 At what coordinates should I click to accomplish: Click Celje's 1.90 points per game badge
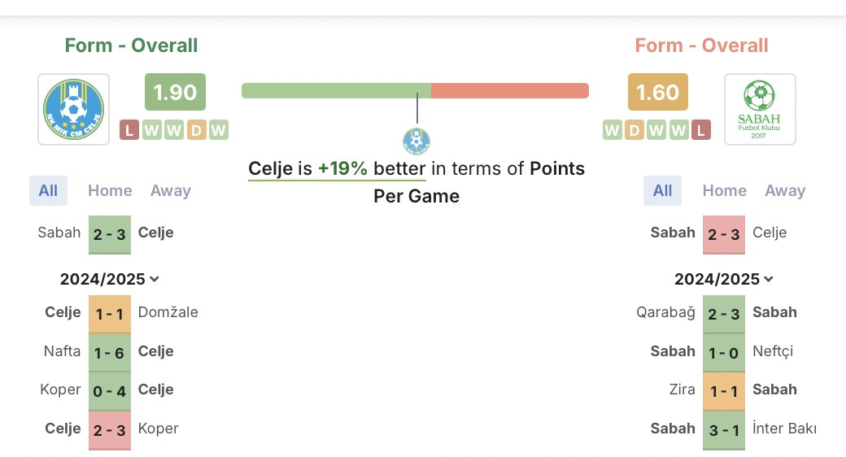pos(175,92)
